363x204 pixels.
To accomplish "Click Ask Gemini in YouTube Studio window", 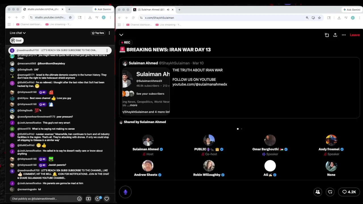I will point(102,9).
